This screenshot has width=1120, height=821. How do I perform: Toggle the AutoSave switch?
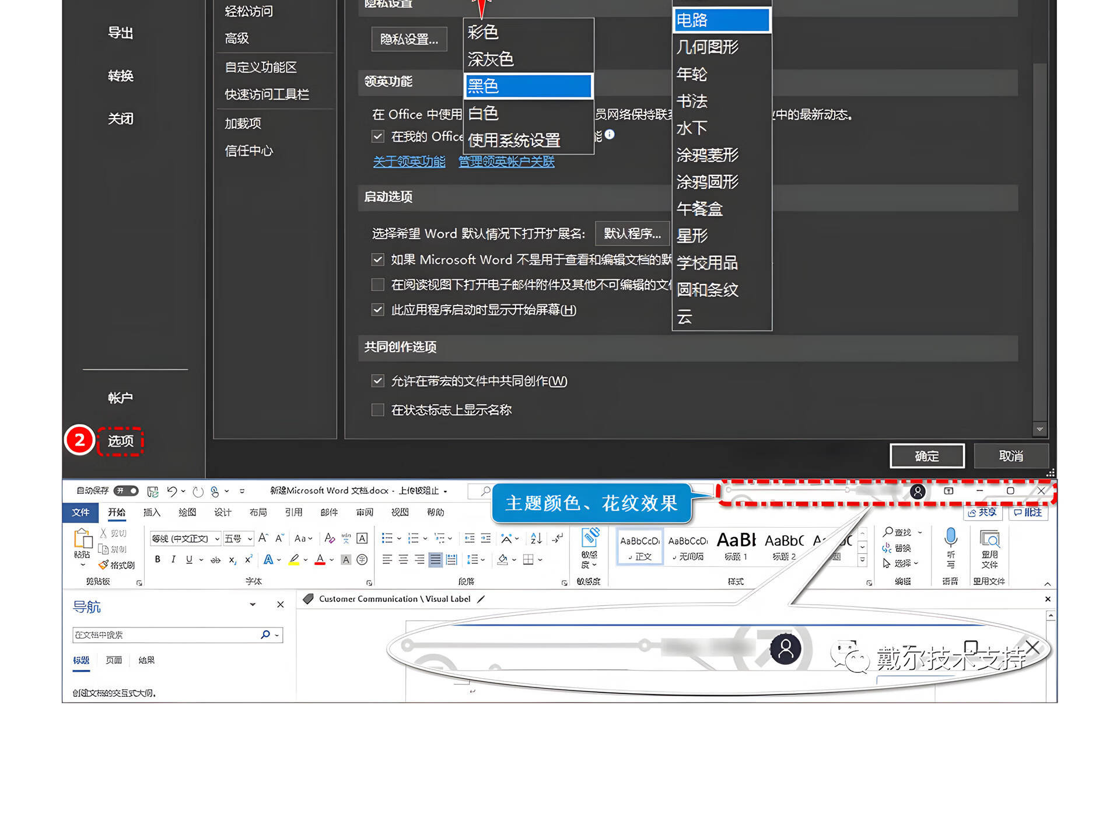point(126,491)
